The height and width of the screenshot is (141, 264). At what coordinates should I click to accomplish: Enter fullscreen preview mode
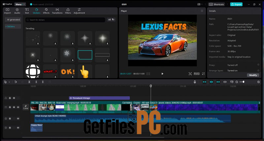pos(203,73)
